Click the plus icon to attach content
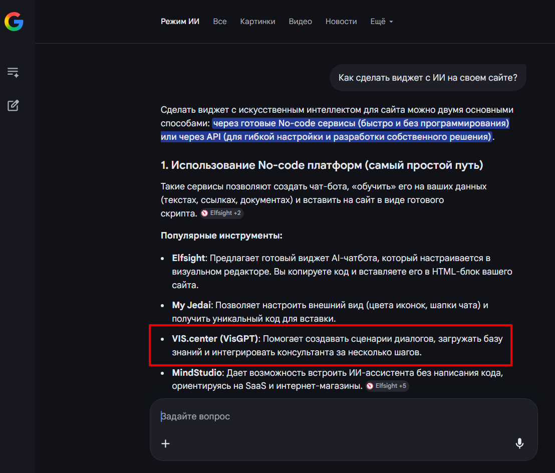 [x=165, y=443]
